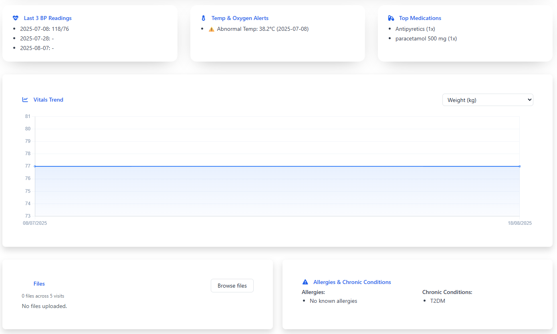Click the line chart icon for Vitals Trend
The height and width of the screenshot is (334, 557).
point(25,100)
